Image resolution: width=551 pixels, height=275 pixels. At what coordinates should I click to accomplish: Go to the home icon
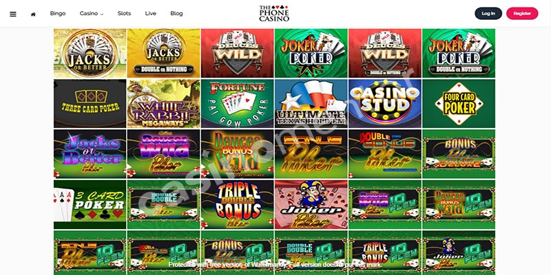point(33,14)
